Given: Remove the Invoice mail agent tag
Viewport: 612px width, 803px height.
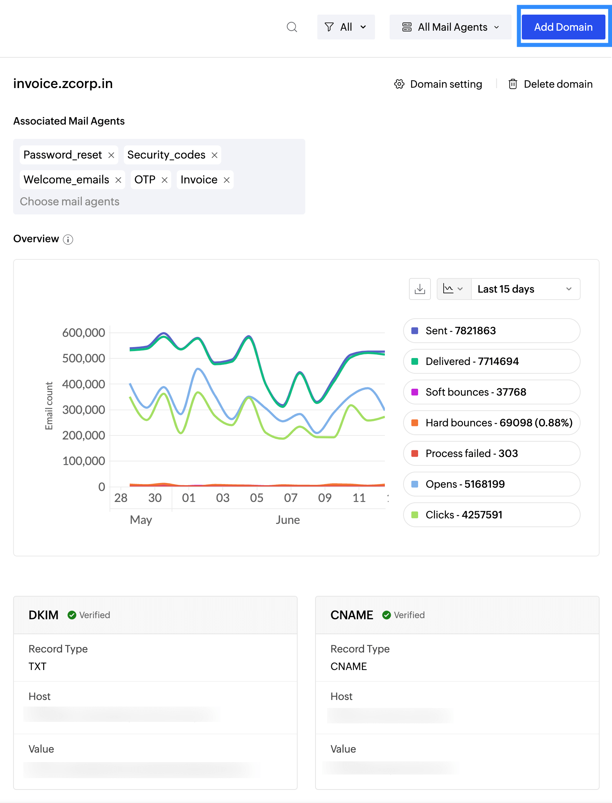Looking at the screenshot, I should pyautogui.click(x=227, y=180).
